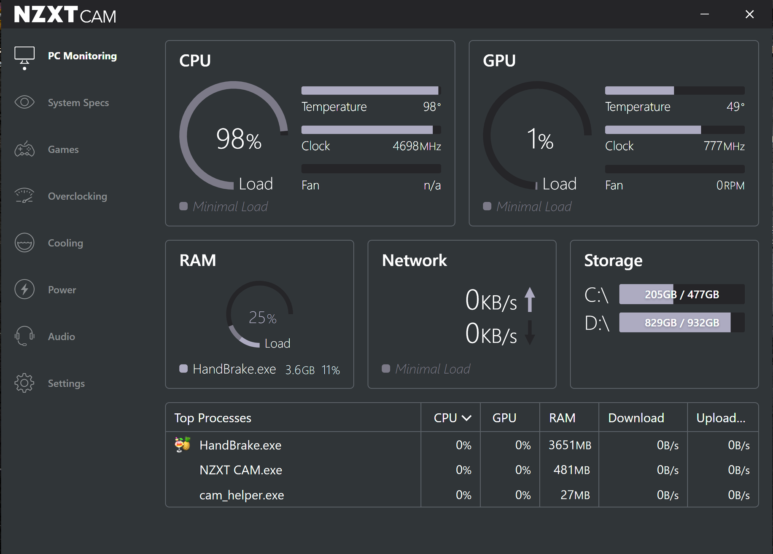Click the CPU card title

[x=195, y=60]
